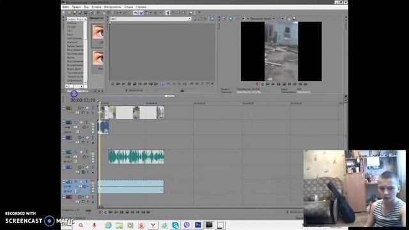Open Skype from the Windows taskbar
Viewport: 409px width, 230px height.
pos(176,225)
